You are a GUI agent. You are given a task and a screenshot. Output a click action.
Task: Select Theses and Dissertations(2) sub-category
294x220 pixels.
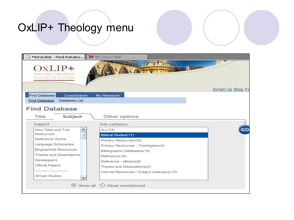154,166
